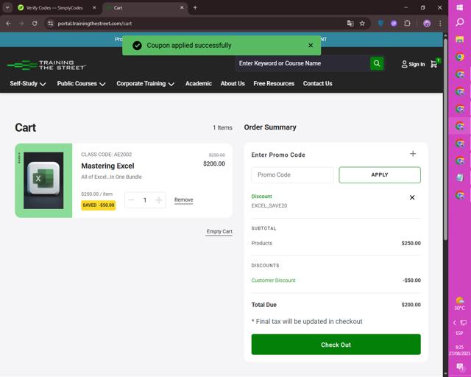Go back using browser back arrow

(8, 24)
